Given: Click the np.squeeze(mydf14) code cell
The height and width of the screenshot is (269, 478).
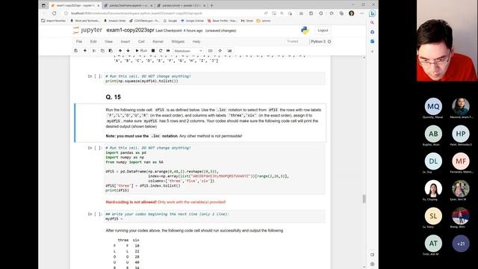Looking at the screenshot, I should [x=214, y=78].
